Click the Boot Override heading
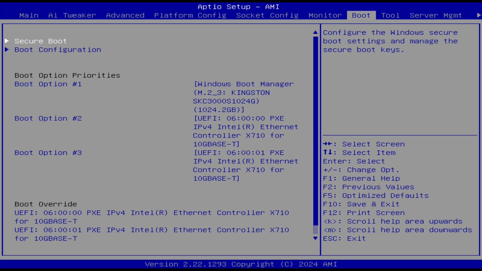The image size is (482, 271). tap(46, 204)
